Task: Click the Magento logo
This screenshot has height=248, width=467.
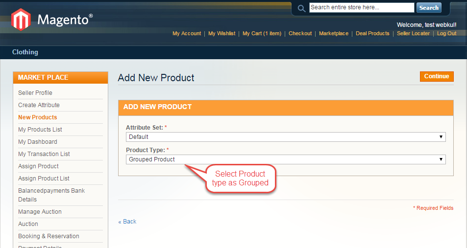Action: (52, 20)
